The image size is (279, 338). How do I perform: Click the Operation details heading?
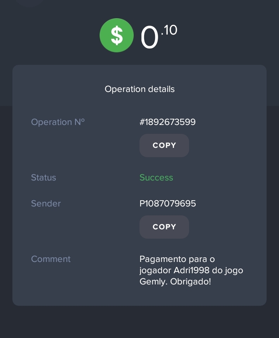(x=139, y=89)
